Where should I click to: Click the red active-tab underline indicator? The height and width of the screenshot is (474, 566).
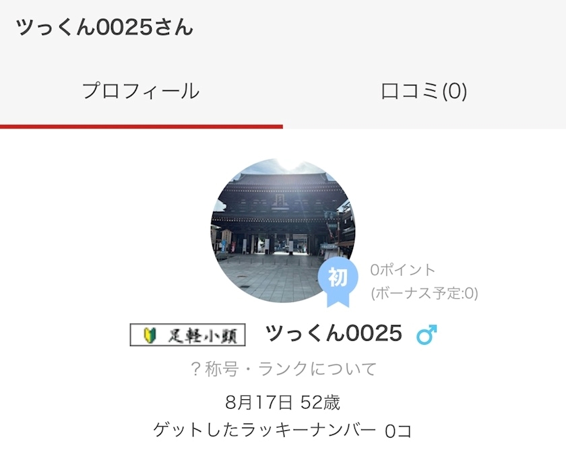pyautogui.click(x=141, y=127)
